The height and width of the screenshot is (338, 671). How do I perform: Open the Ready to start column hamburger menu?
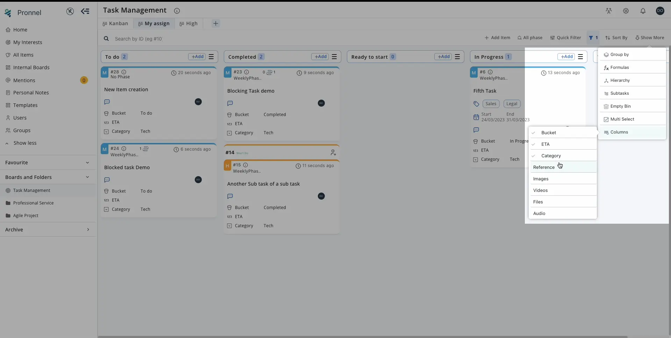point(457,57)
